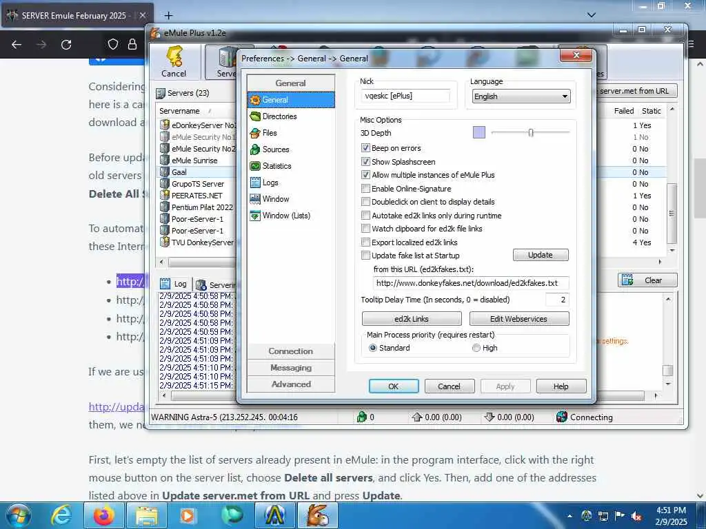Open Logs preferences page
The height and width of the screenshot is (529, 706).
pos(270,183)
